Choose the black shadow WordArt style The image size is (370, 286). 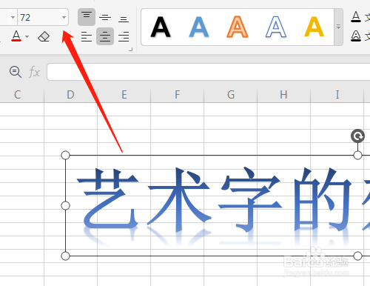[161, 27]
